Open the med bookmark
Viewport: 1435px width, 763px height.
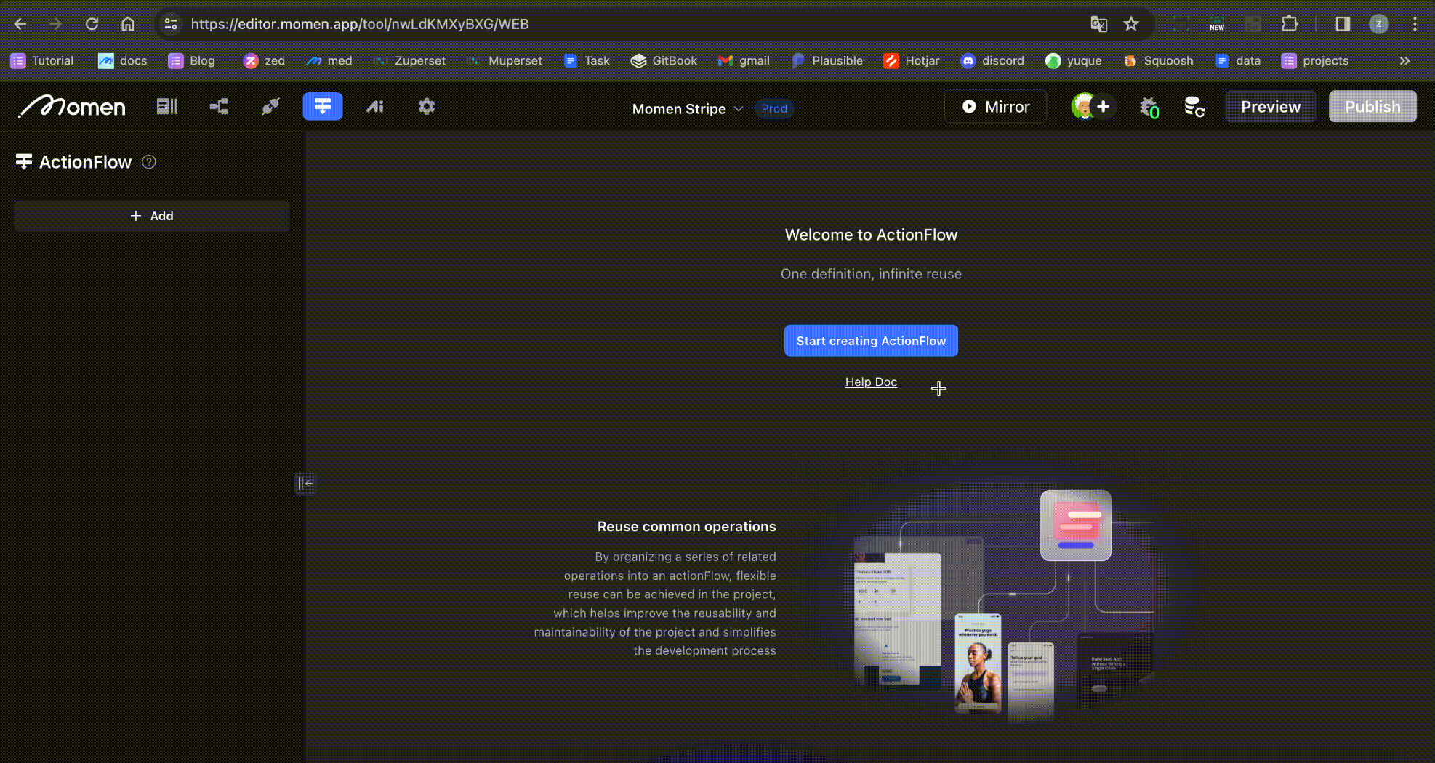329,61
